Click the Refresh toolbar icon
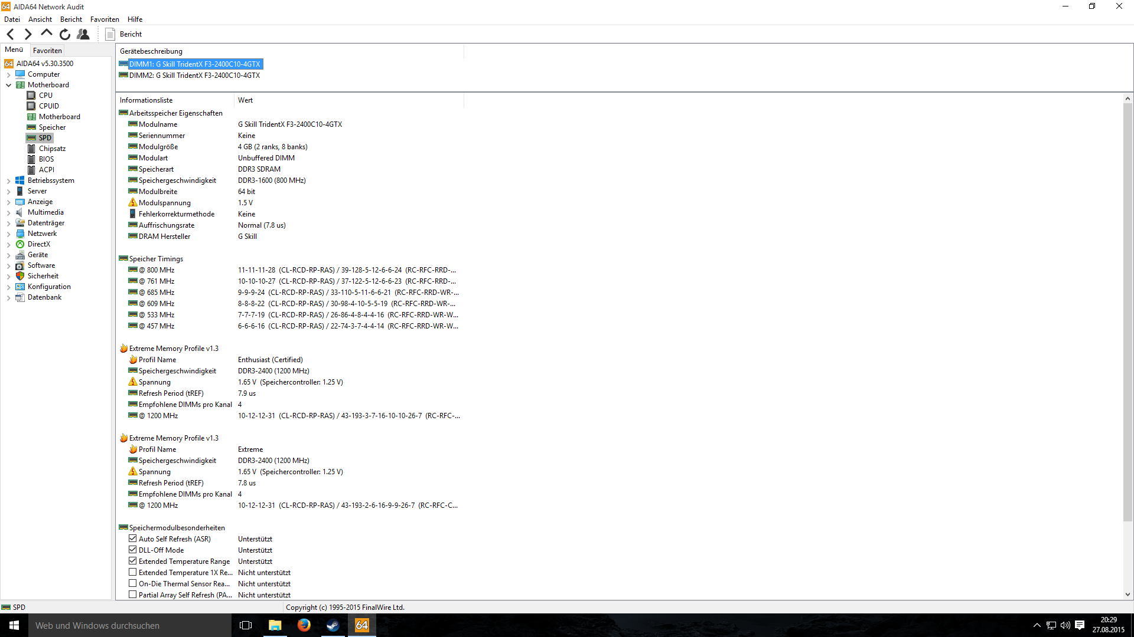 [65, 34]
